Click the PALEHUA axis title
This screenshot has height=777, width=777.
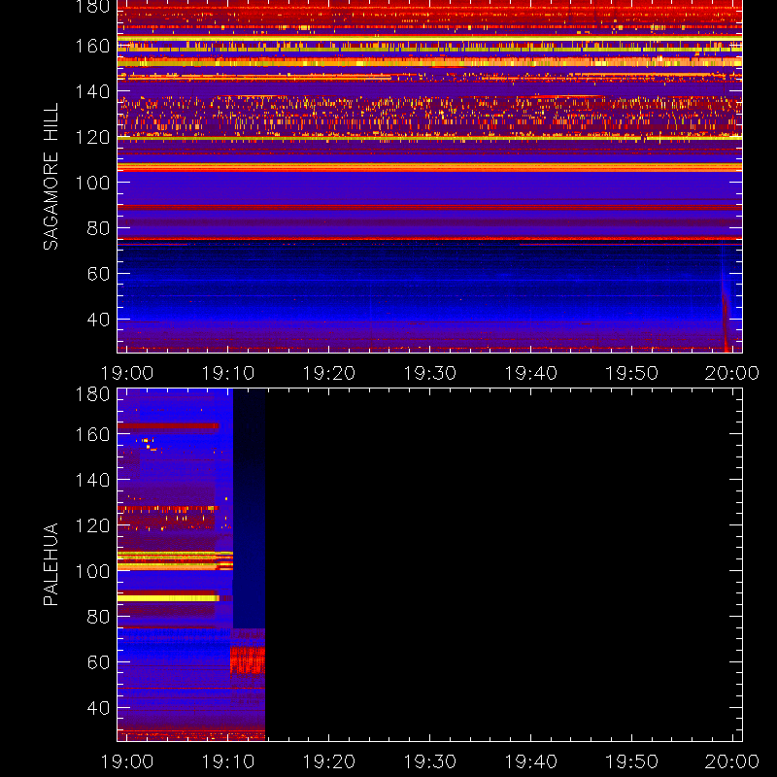point(51,564)
